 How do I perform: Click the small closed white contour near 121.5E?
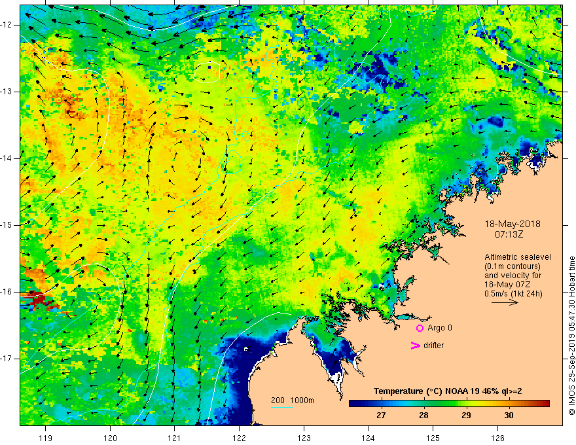(207, 71)
